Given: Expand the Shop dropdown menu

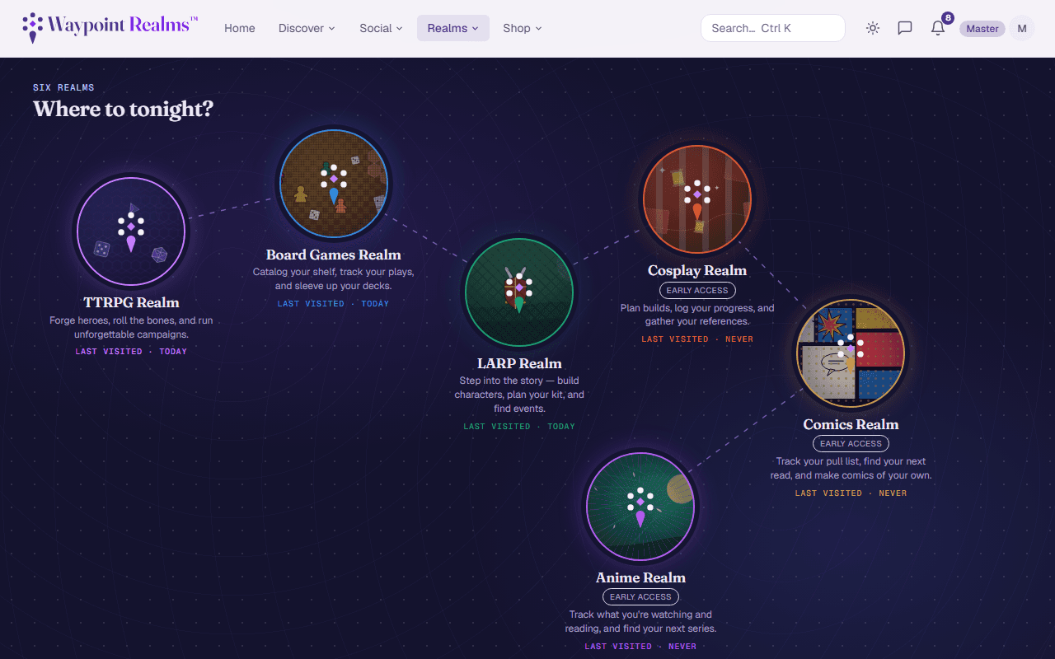Looking at the screenshot, I should click(523, 28).
